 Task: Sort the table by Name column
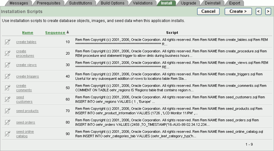[x=28, y=33]
